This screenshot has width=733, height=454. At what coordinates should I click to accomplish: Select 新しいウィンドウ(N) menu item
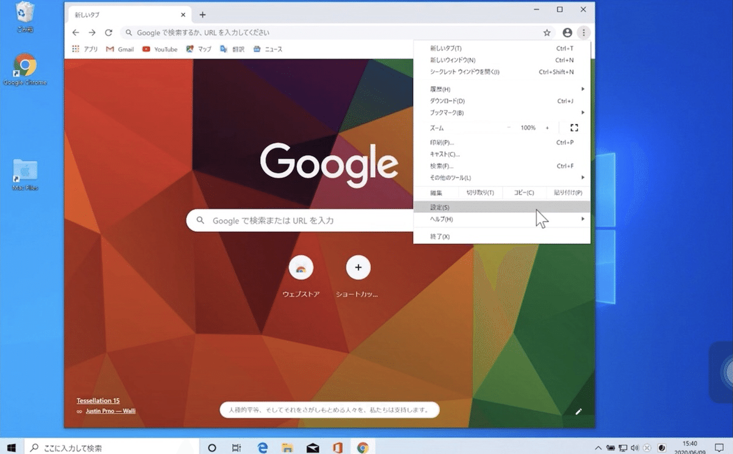[x=501, y=60]
